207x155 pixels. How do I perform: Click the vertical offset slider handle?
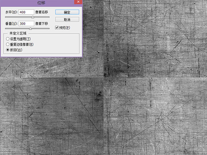coord(30,28)
